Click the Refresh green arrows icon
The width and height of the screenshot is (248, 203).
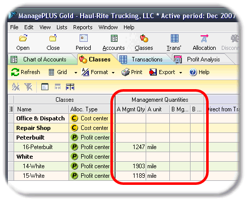pos(15,72)
